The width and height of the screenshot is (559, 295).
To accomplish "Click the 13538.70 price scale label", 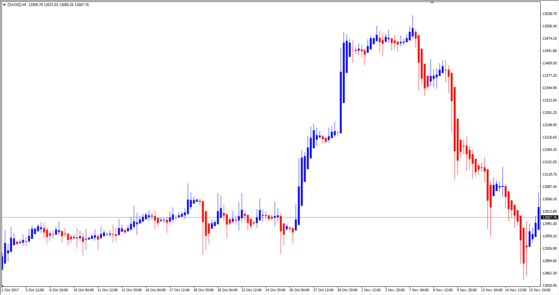I will coord(549,14).
